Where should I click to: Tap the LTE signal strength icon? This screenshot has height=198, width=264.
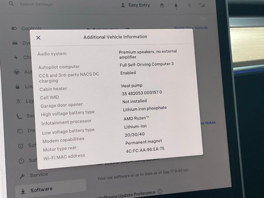click(x=202, y=5)
